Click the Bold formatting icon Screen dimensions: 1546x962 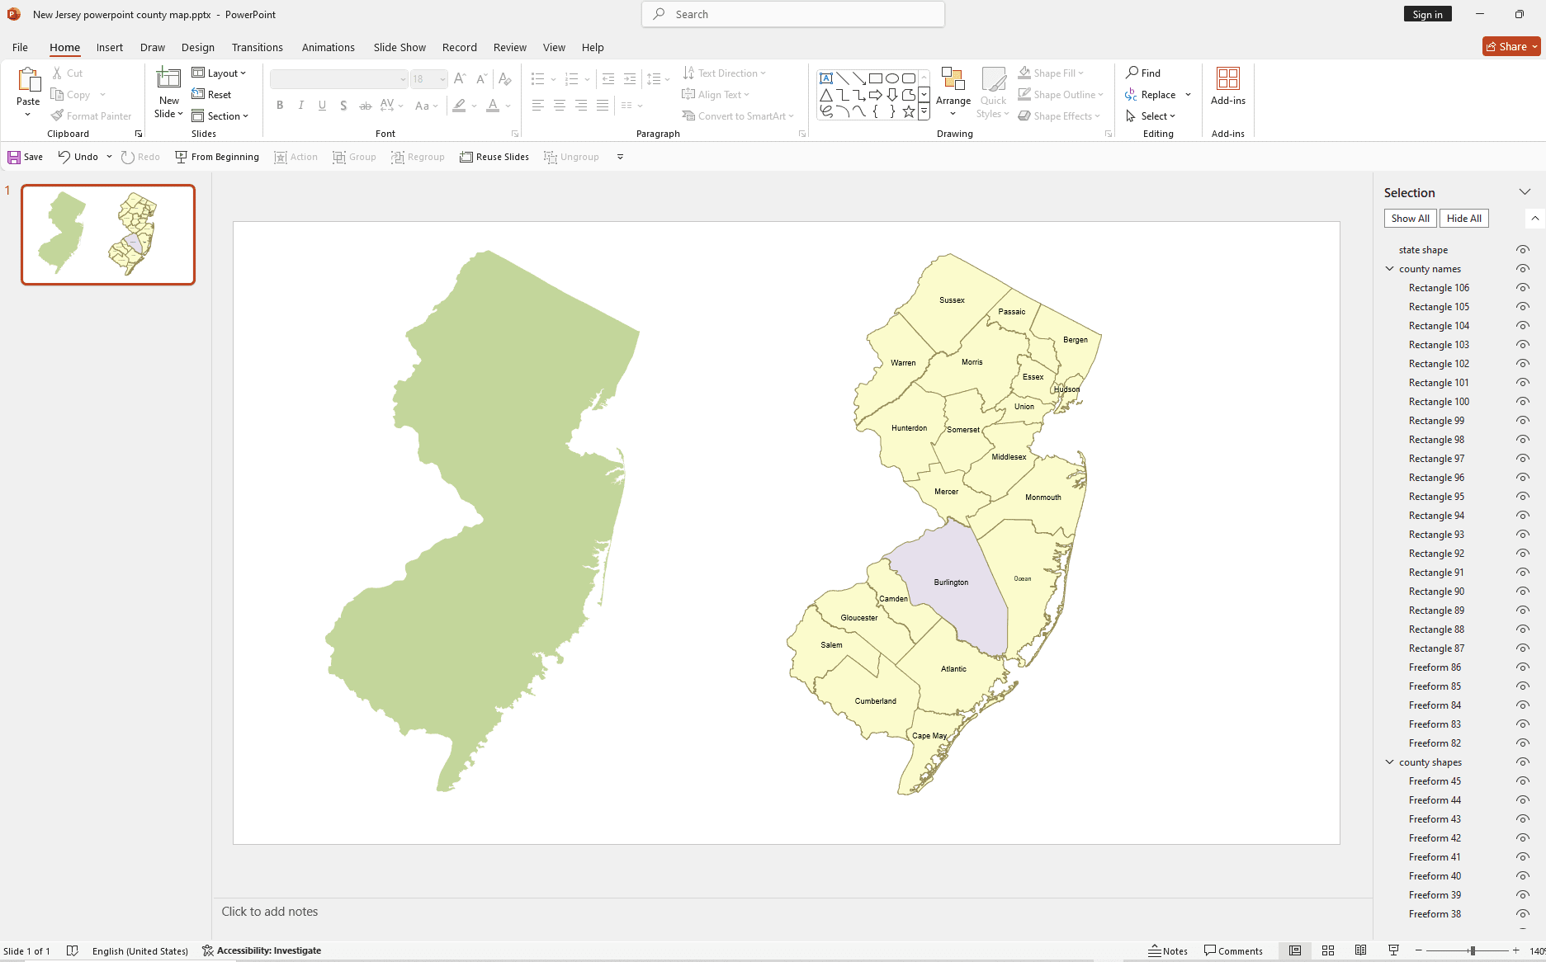[x=280, y=105]
